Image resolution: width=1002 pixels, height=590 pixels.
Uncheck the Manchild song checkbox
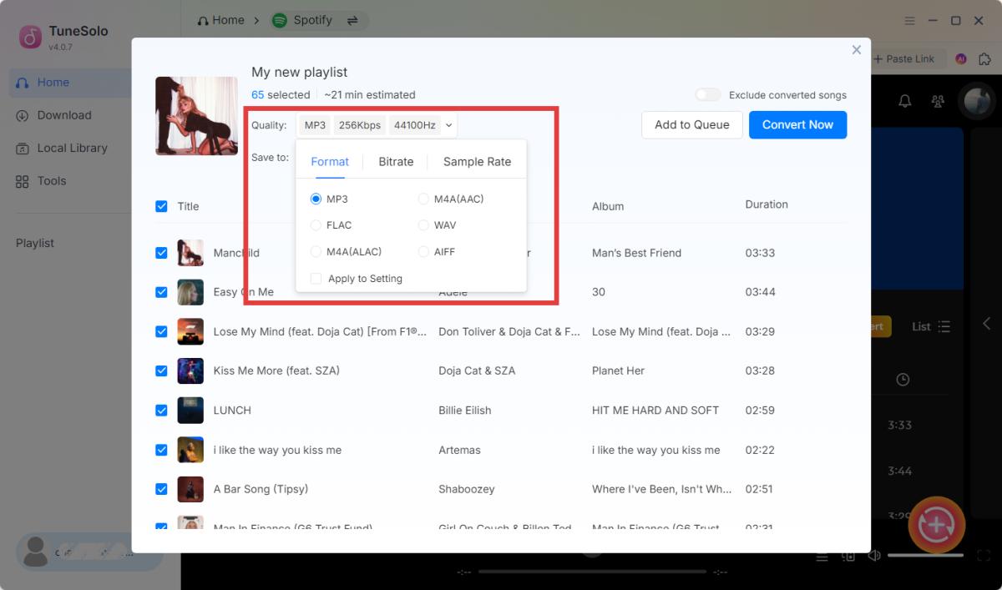tap(161, 253)
